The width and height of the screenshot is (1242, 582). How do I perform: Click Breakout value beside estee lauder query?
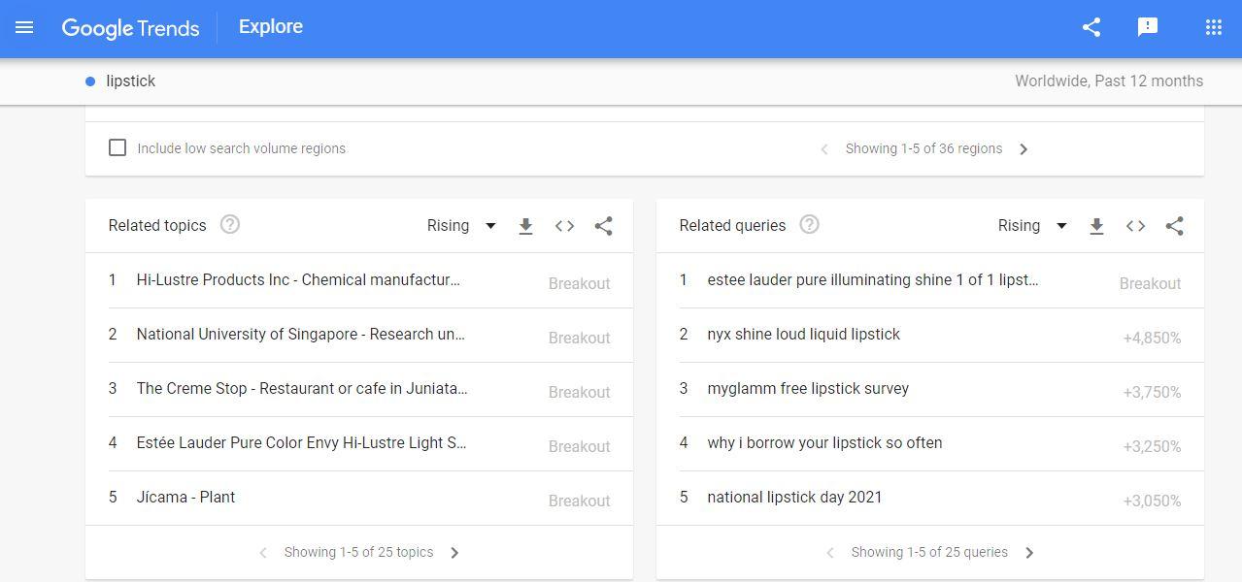point(1150,284)
